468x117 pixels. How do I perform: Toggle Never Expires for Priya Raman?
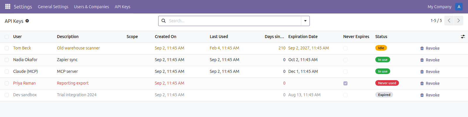[x=345, y=83]
